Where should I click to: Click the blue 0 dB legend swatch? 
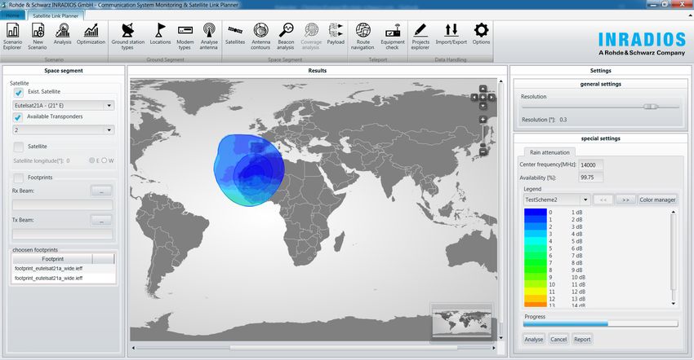(x=535, y=213)
